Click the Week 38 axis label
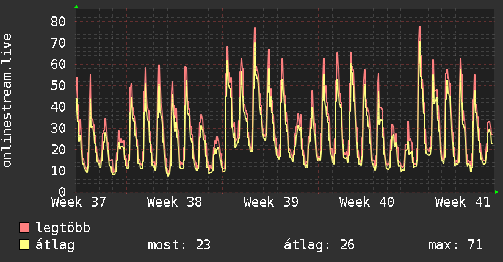 [x=175, y=202]
